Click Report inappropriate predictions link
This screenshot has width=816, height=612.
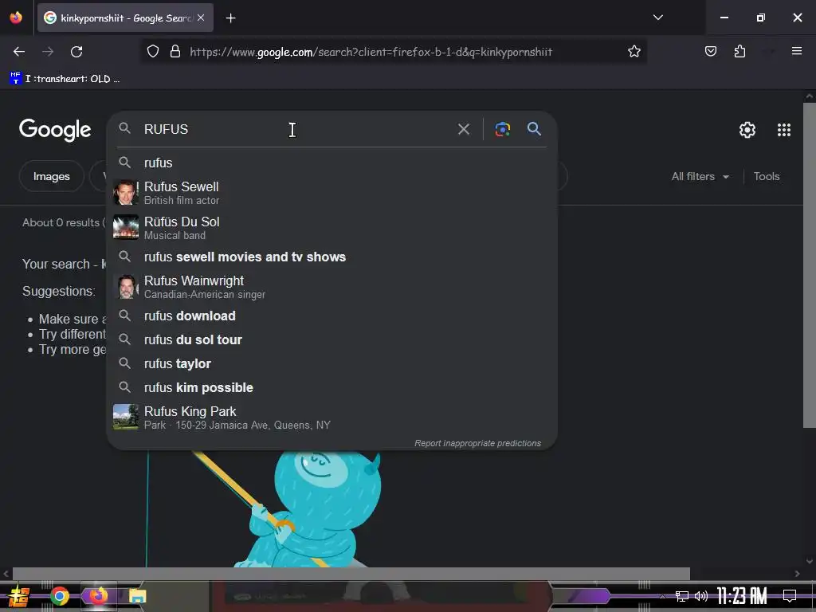pyautogui.click(x=477, y=443)
